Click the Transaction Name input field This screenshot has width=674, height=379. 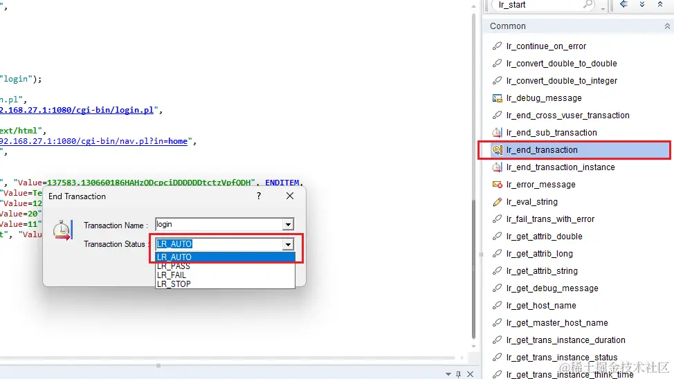219,224
